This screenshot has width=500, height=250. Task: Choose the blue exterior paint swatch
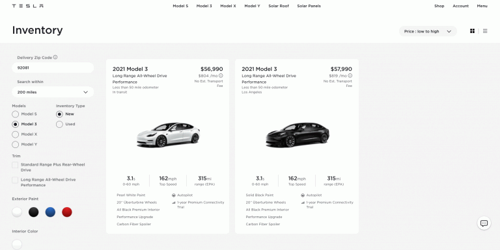coord(50,212)
